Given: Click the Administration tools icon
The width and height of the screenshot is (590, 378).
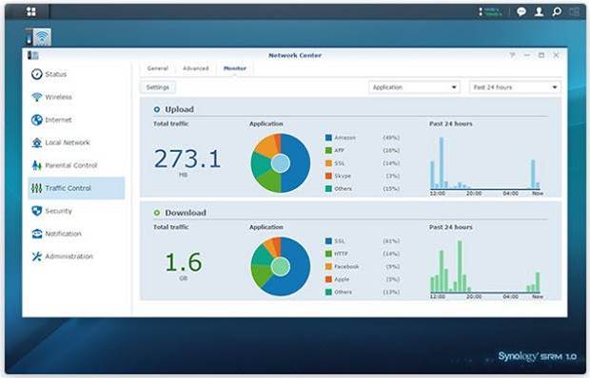Looking at the screenshot, I should coord(37,256).
